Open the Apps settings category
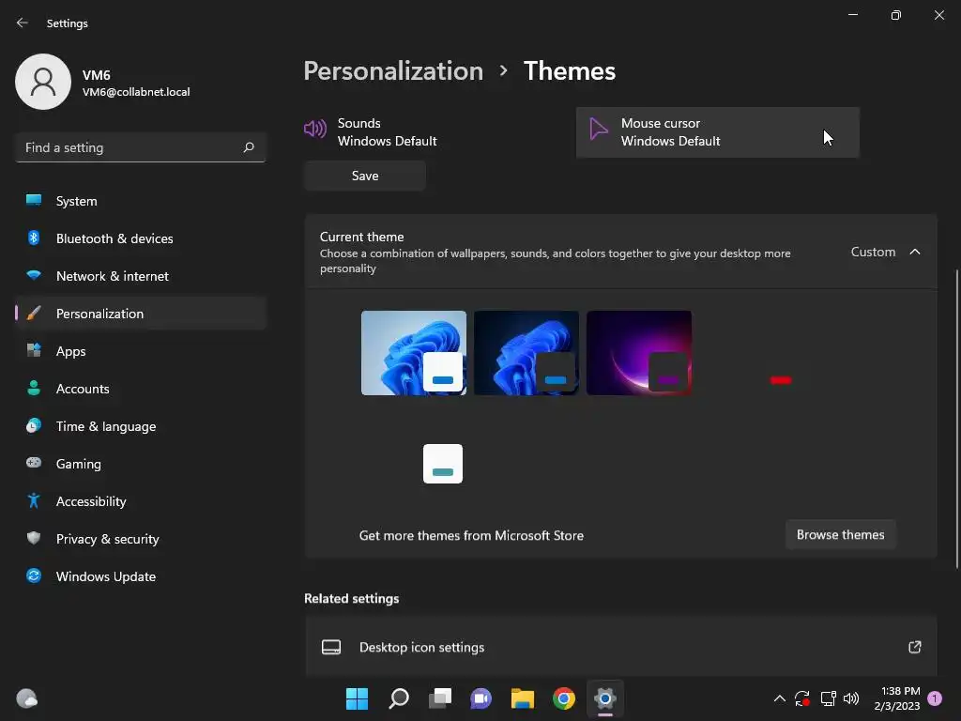Screen dimensions: 961x721 pyautogui.click(x=141, y=351)
